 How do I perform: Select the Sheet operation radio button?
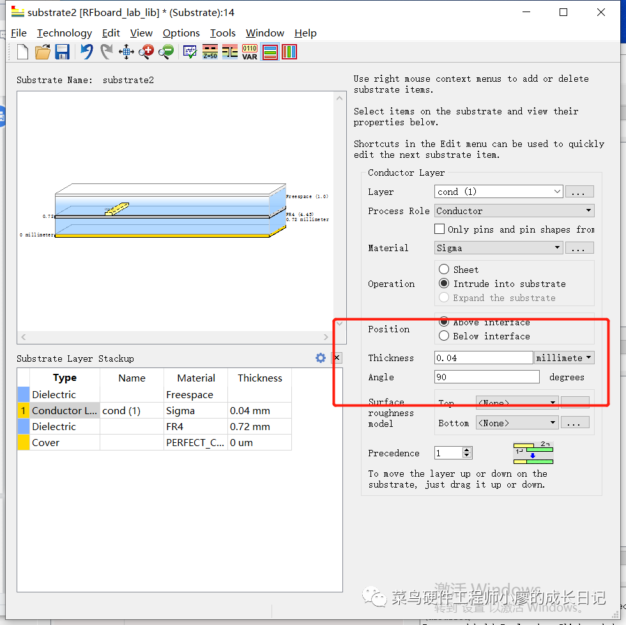click(x=444, y=270)
